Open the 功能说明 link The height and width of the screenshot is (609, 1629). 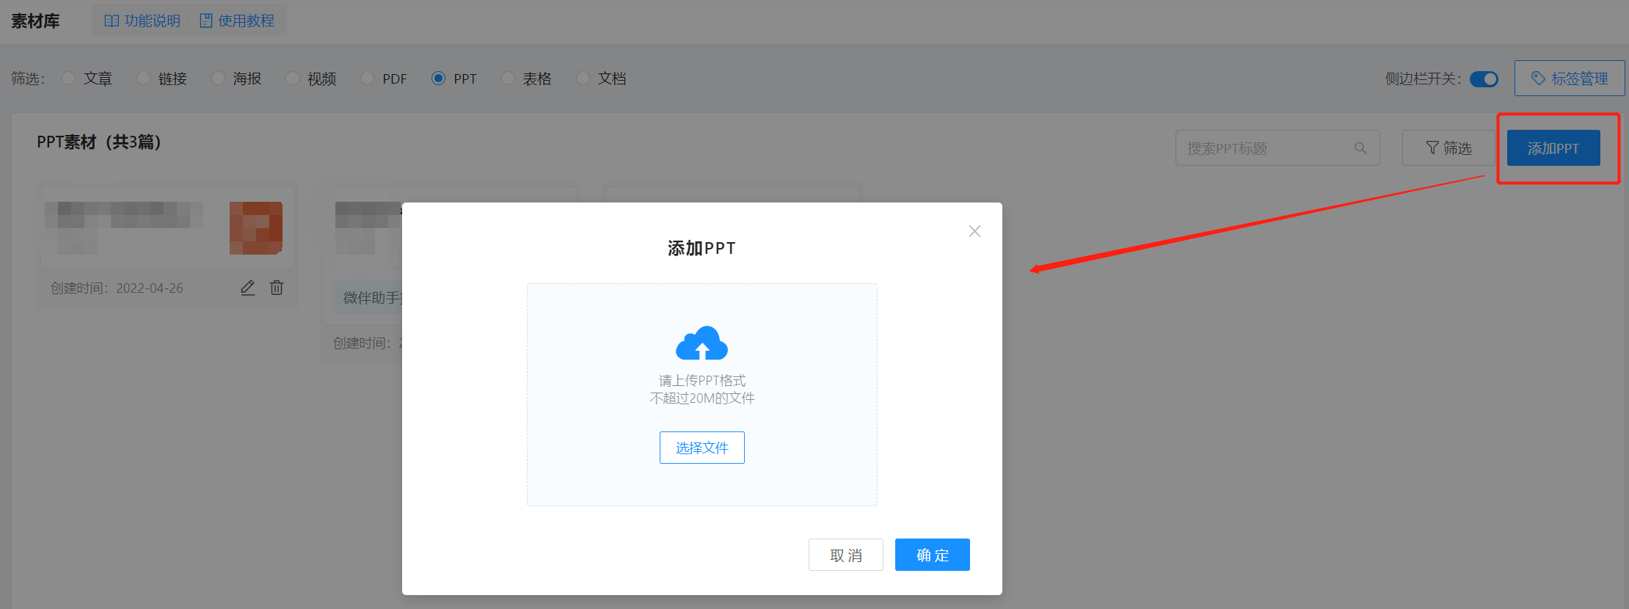pyautogui.click(x=142, y=21)
